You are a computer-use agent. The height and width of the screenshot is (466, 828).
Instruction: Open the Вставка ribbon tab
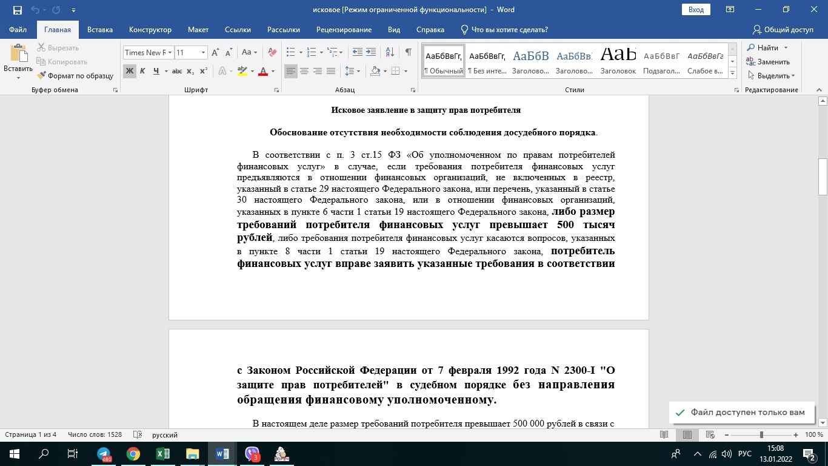(x=100, y=30)
